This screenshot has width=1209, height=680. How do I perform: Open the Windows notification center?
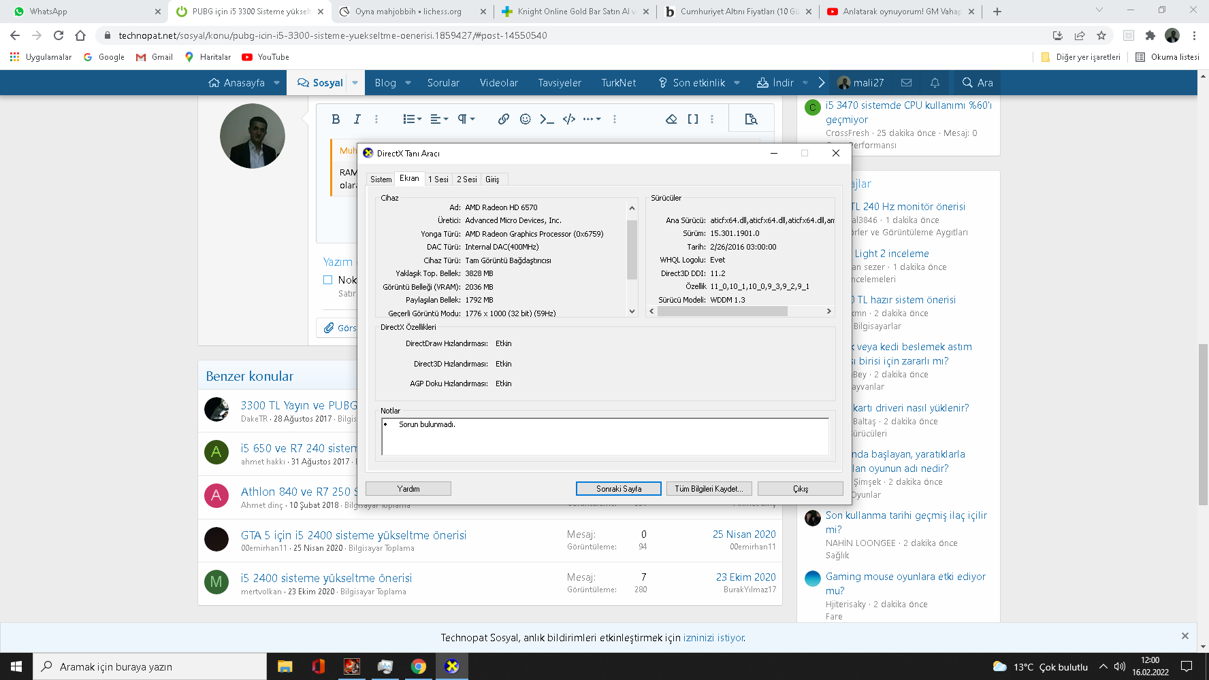click(x=1187, y=666)
